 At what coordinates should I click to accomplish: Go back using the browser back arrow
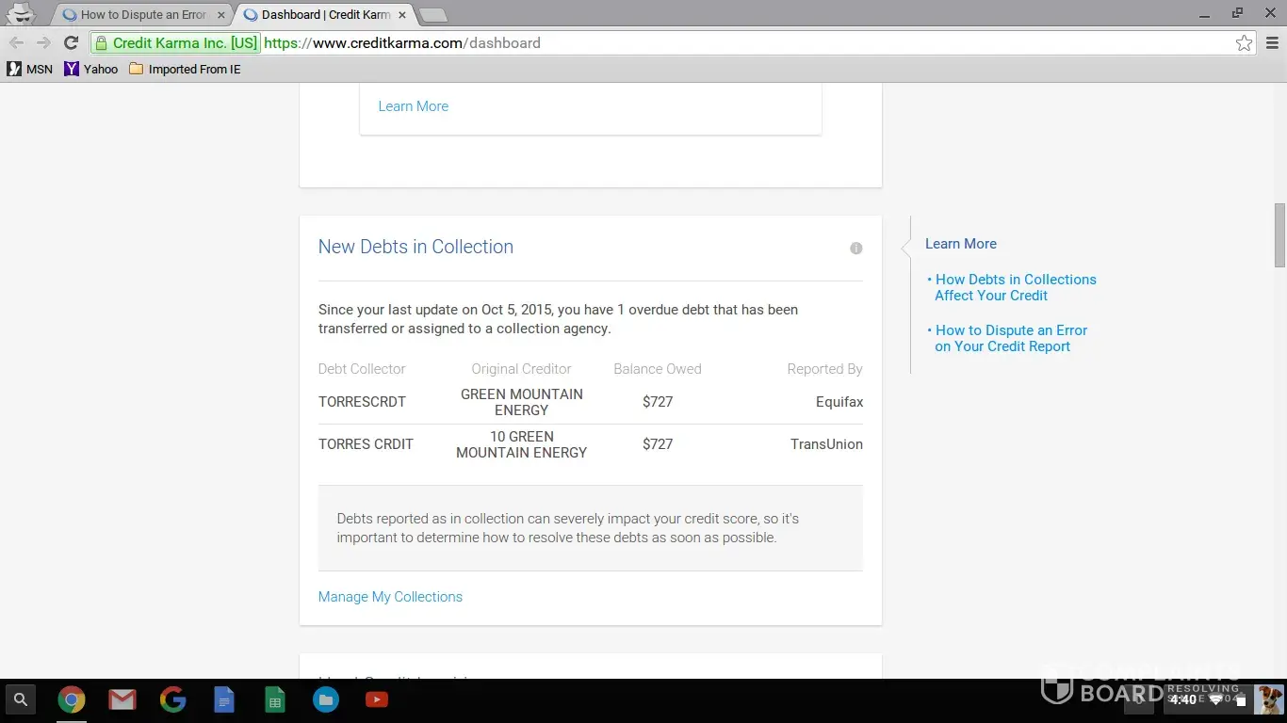tap(17, 43)
